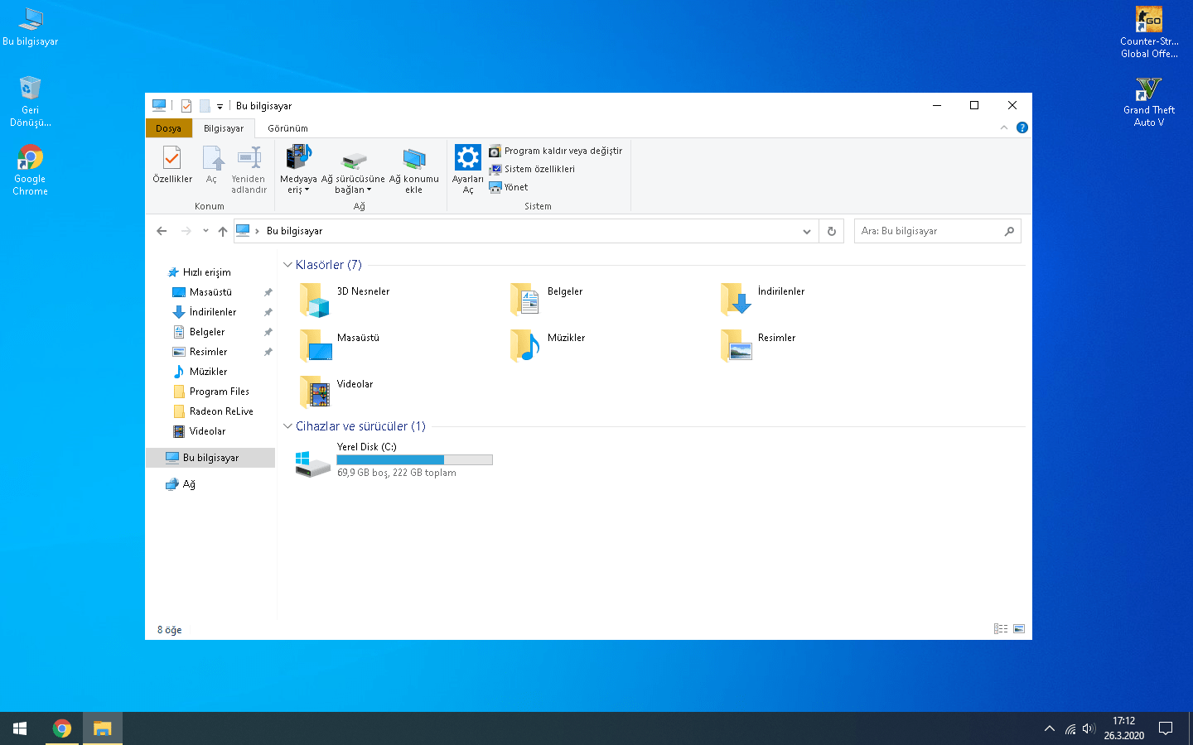Screen dimensions: 1193x745
Task: Collapse the Cihazlar ve sürücüler group
Action: [287, 426]
